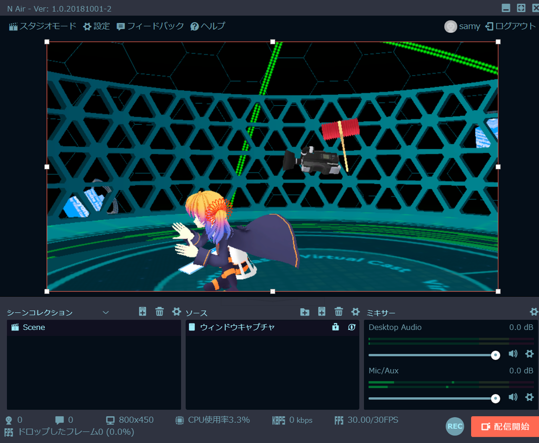Click the viewer count icon
Viewport: 539px width, 443px height.
point(9,420)
